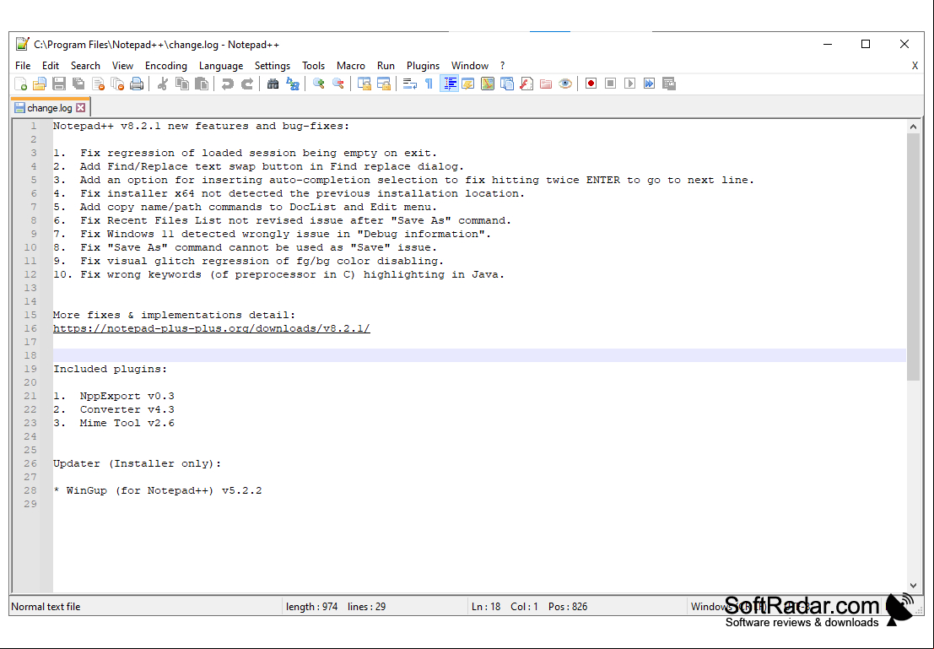Viewport: 934px width, 649px height.
Task: Zoom in using the magnifier plus icon
Action: (319, 84)
